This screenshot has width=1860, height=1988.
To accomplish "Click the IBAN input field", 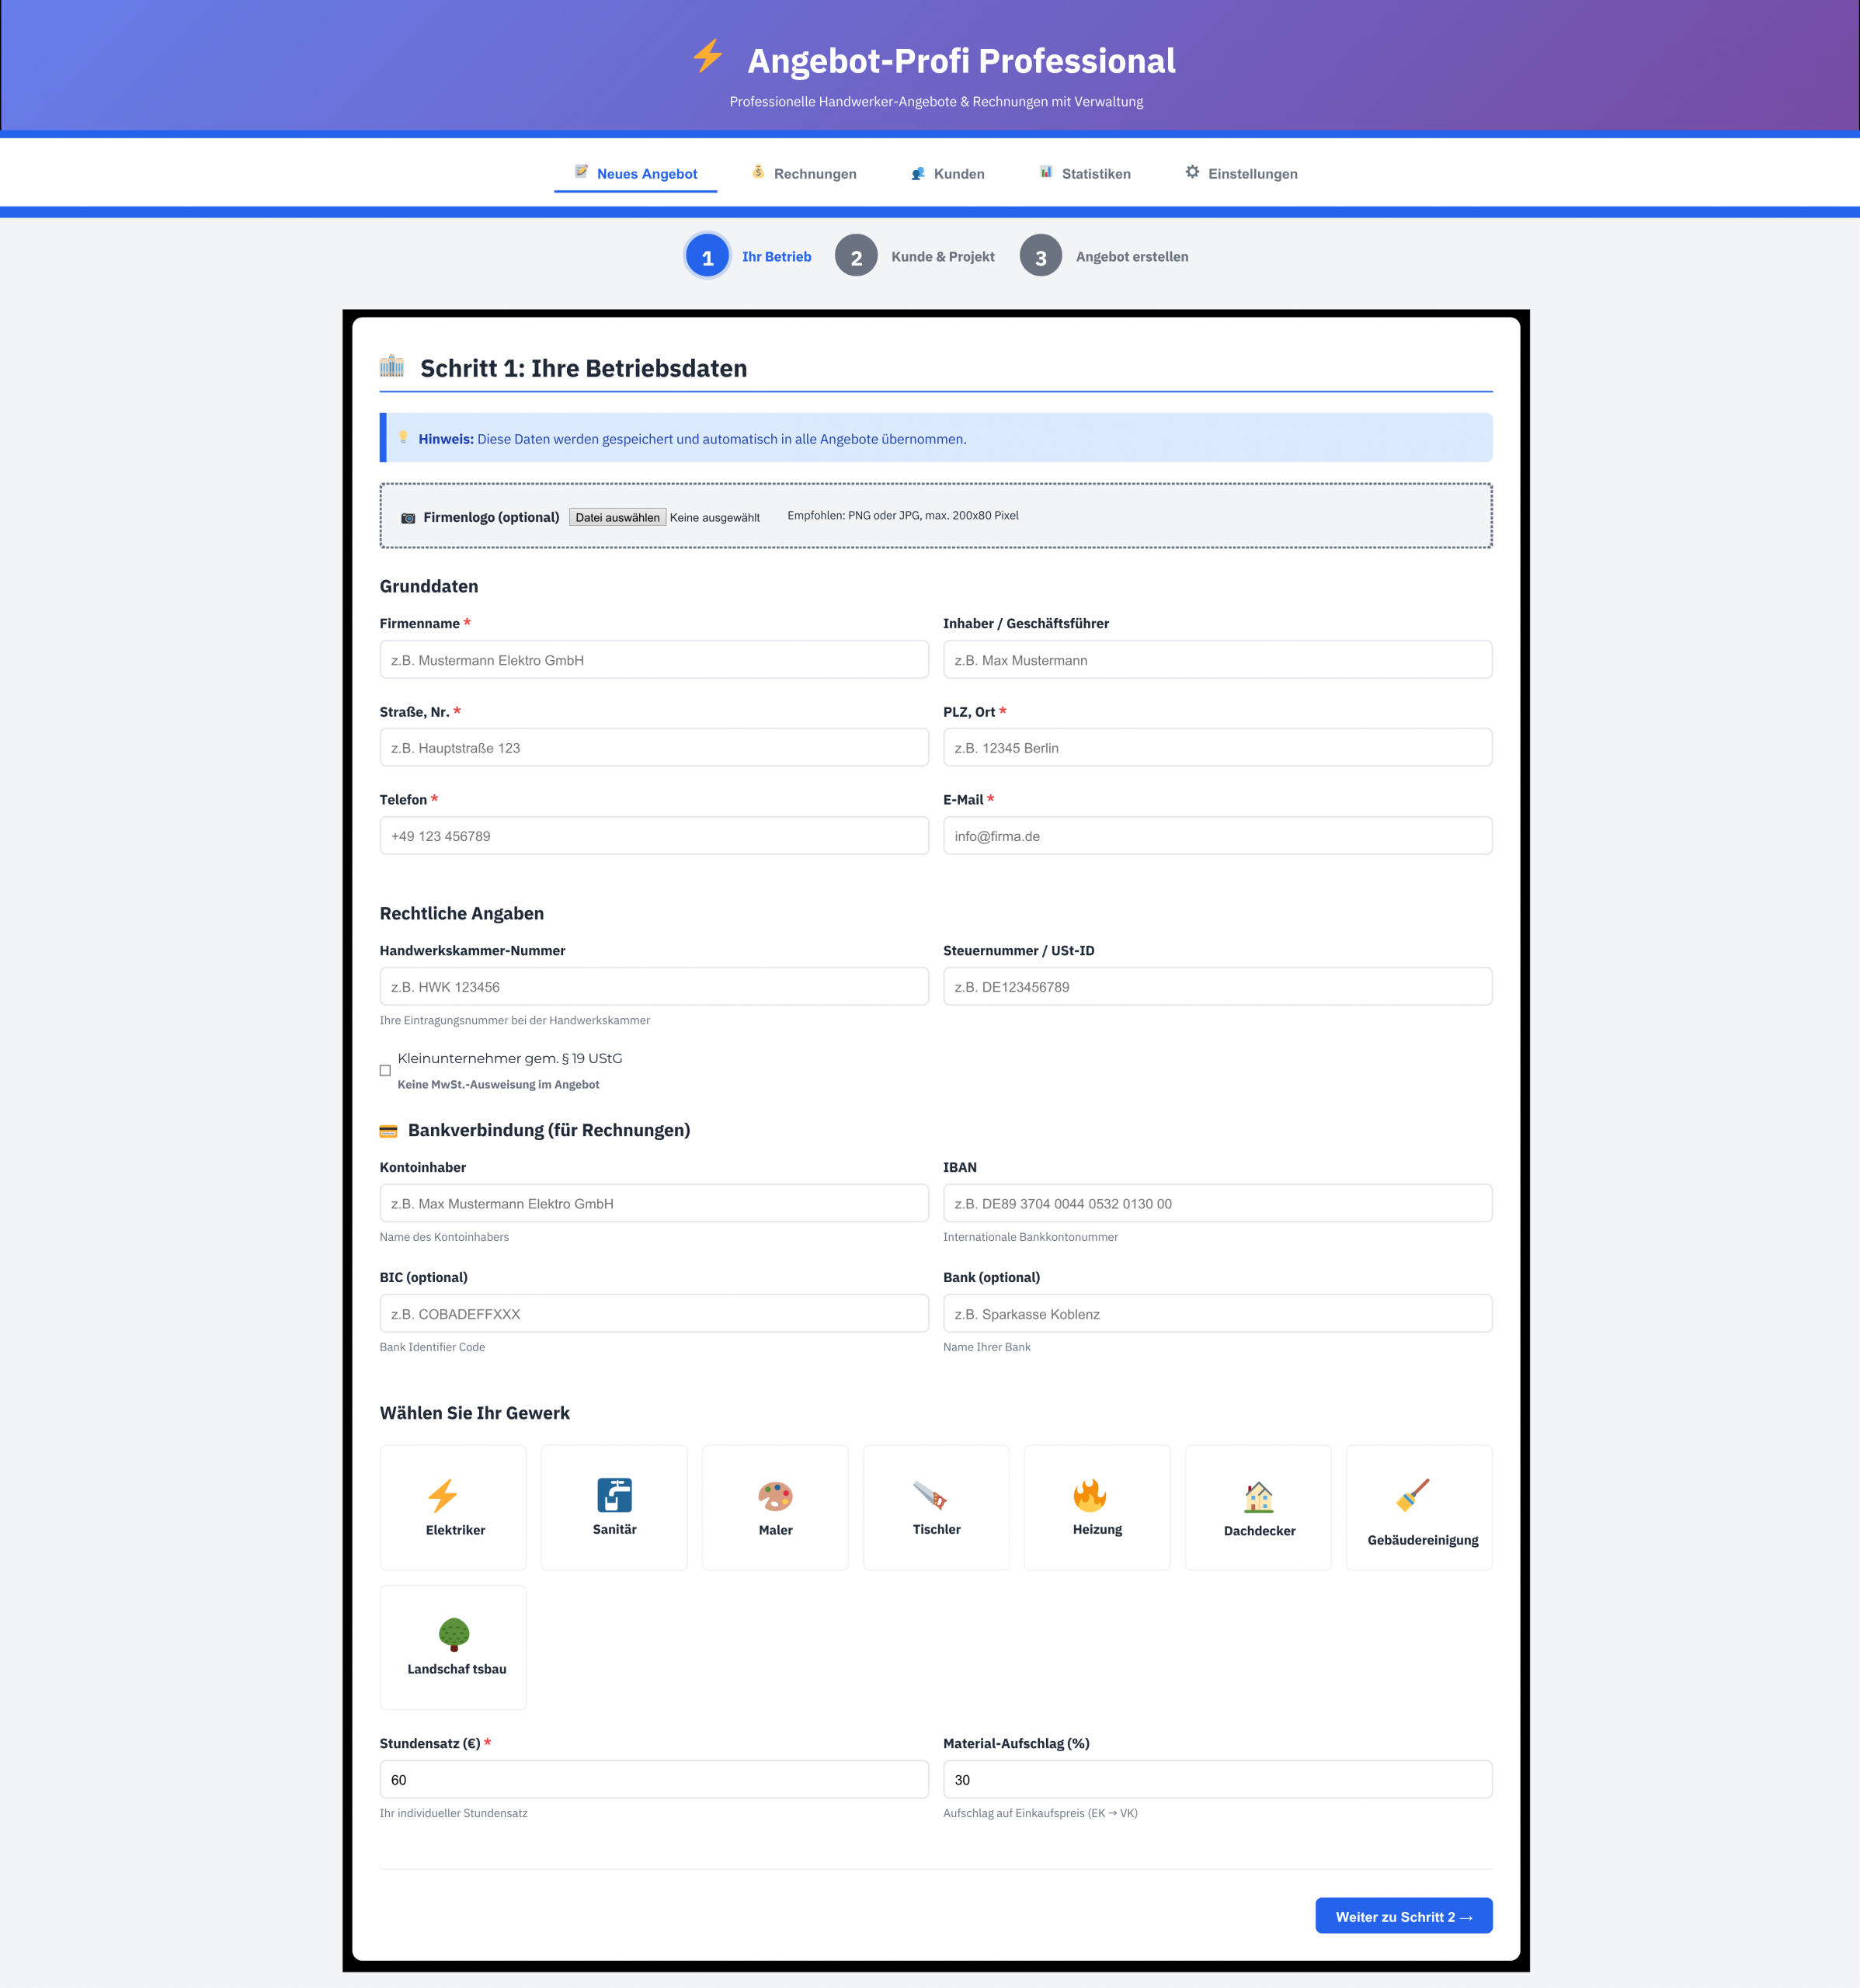I will pos(1217,1203).
